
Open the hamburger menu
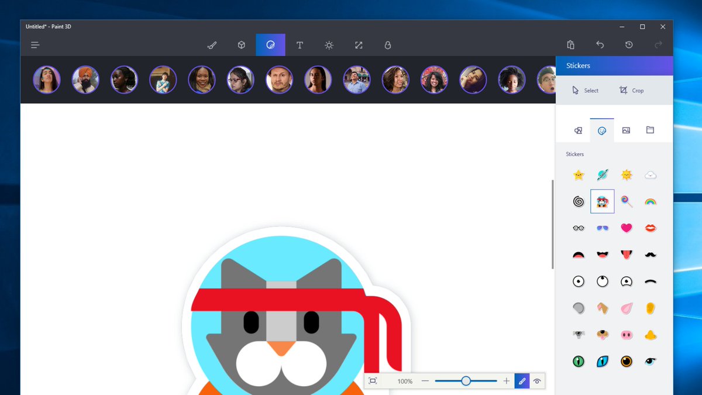click(36, 45)
